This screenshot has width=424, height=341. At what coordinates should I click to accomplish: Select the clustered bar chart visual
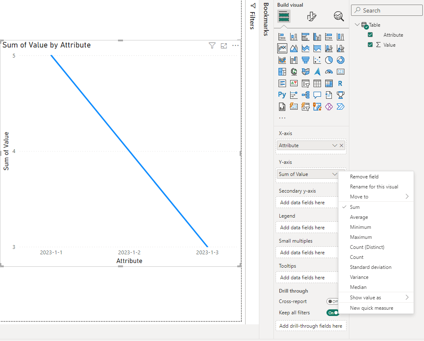point(305,37)
